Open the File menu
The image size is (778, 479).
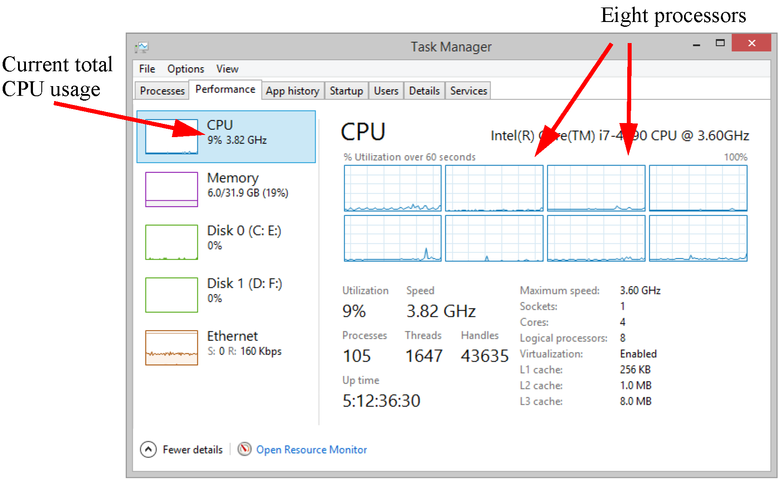pyautogui.click(x=147, y=69)
